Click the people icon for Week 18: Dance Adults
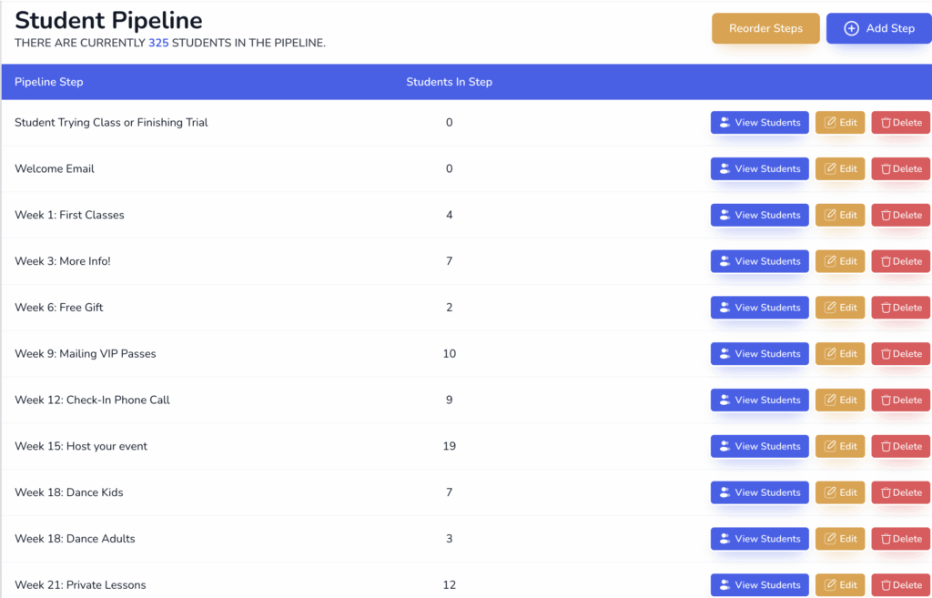 724,539
